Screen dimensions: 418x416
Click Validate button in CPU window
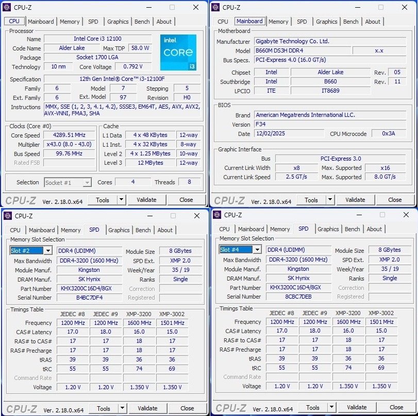[146, 200]
